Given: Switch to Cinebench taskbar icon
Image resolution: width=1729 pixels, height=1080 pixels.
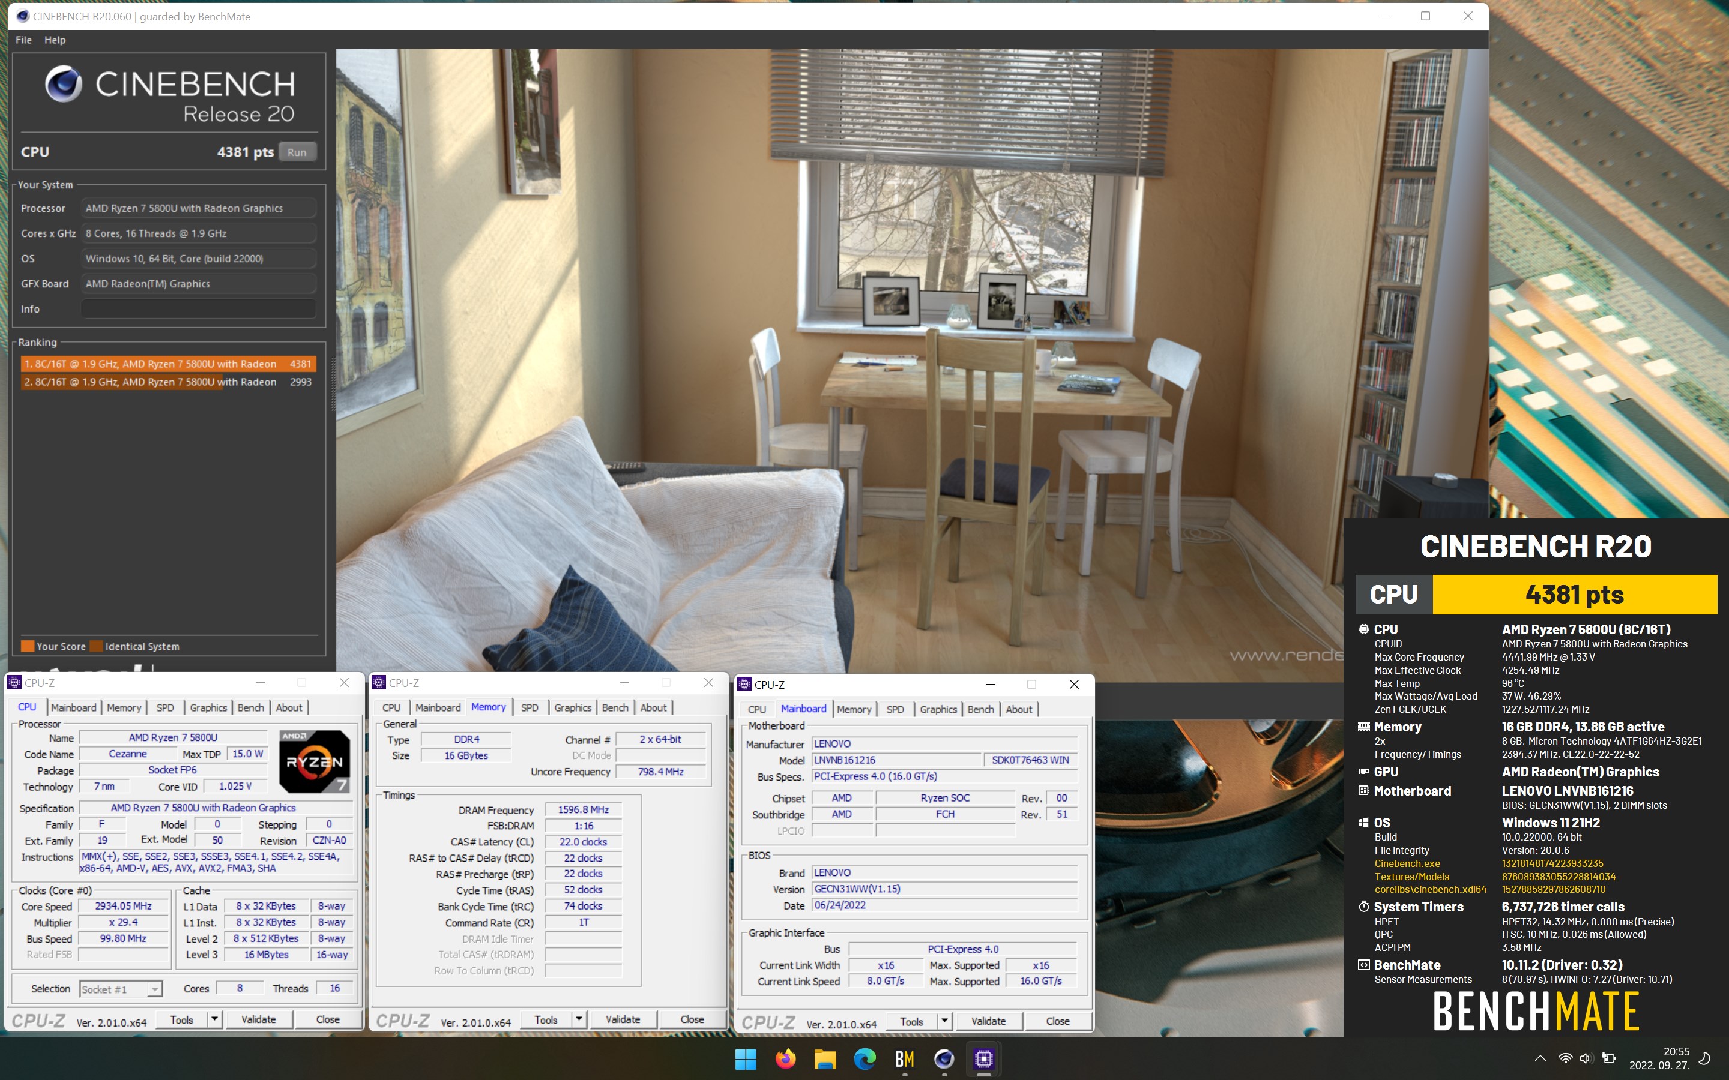Looking at the screenshot, I should (x=944, y=1058).
